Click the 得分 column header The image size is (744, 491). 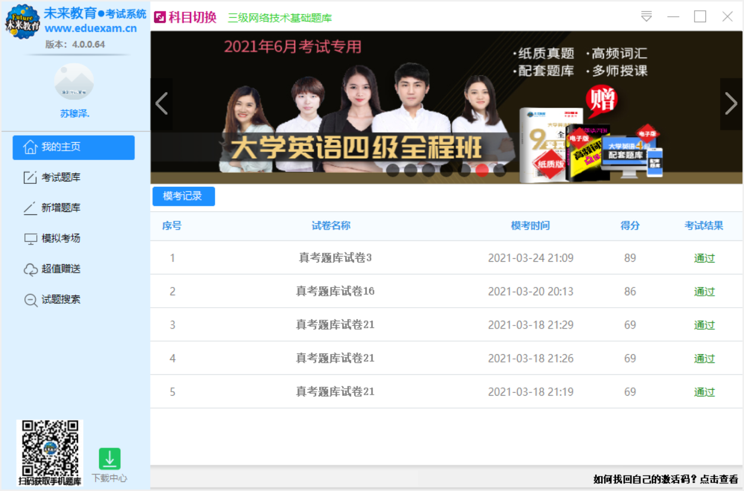630,226
